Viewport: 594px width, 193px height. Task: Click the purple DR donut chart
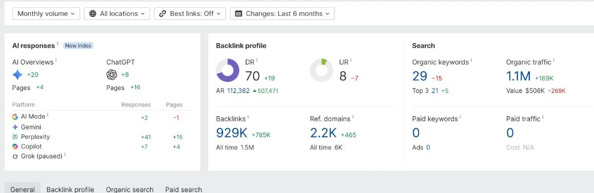coord(228,70)
